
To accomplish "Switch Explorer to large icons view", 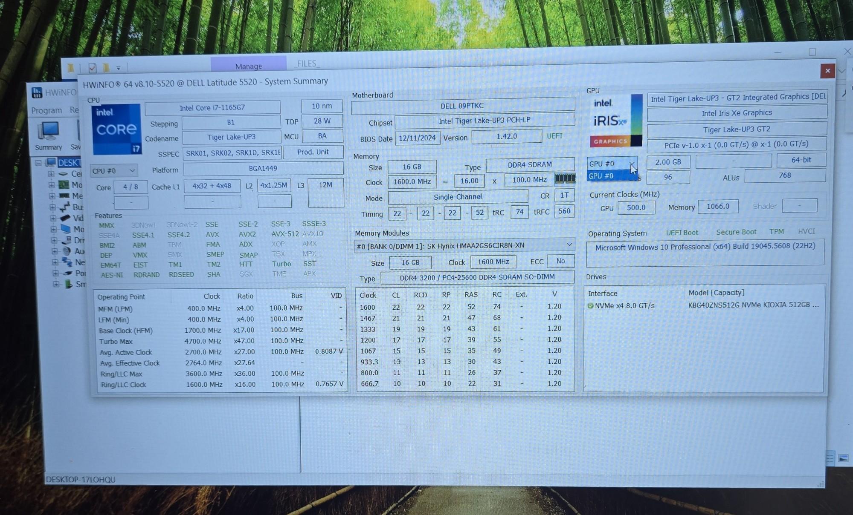I will click(843, 458).
